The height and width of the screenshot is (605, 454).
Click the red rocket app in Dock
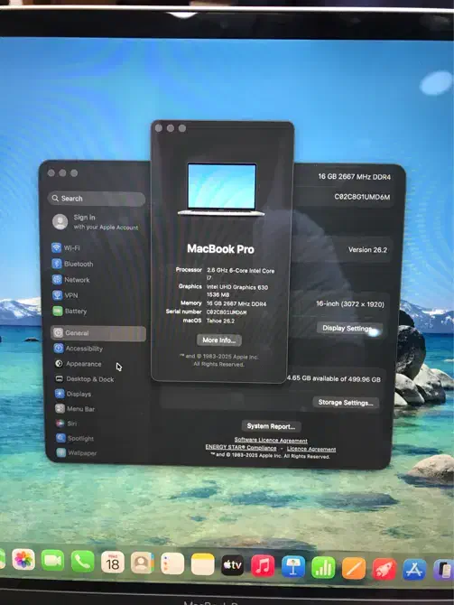[x=385, y=569]
